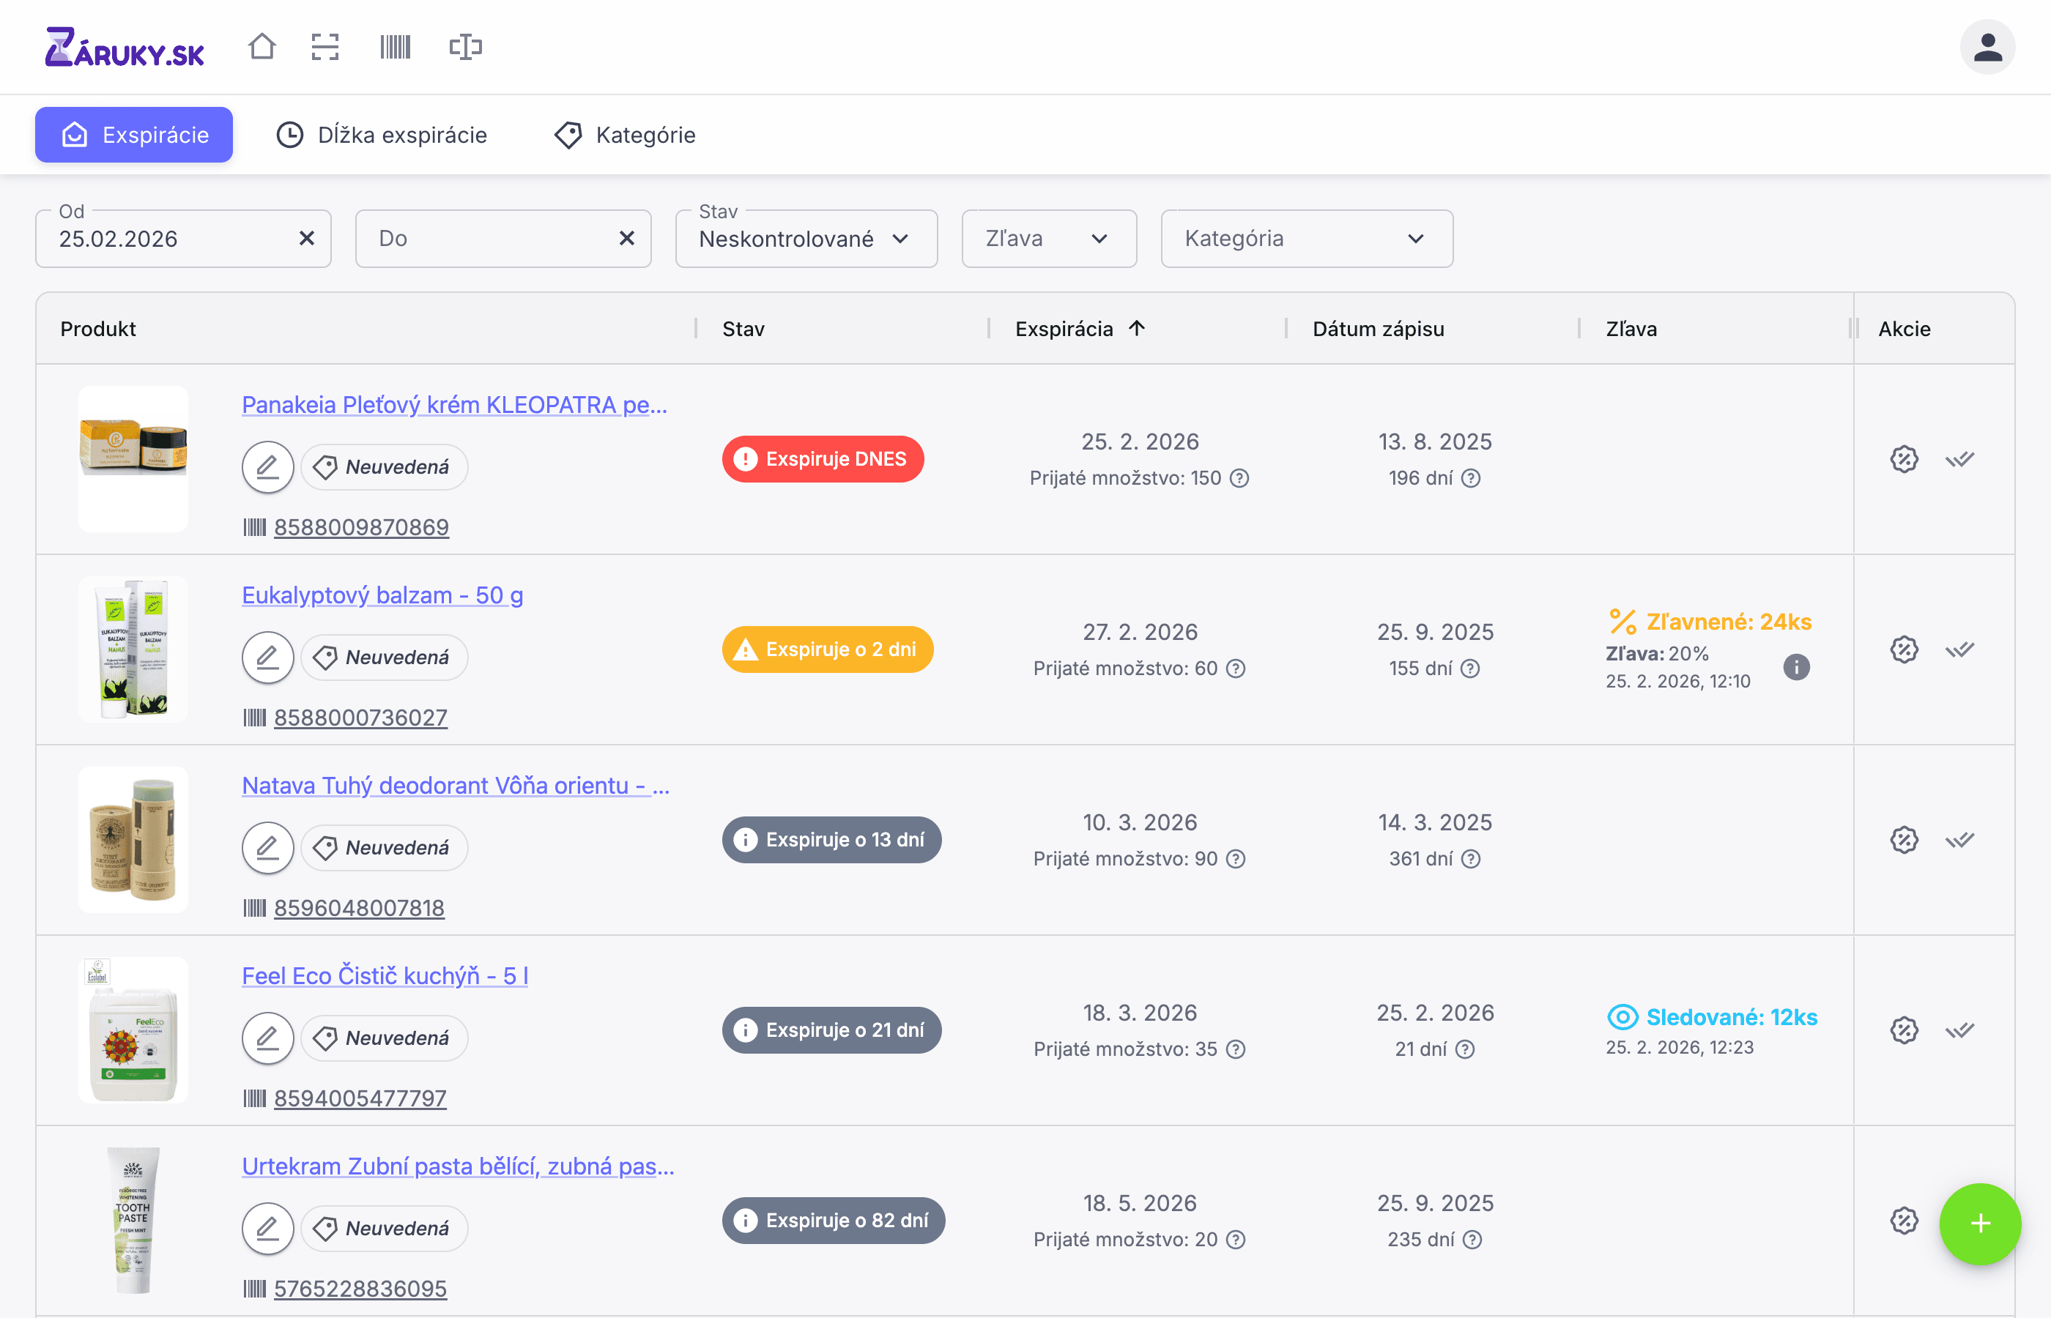Screen dimensions: 2051x1318
Task: Open the Feel Eco Čistič kuchýň product link
Action: click(385, 975)
